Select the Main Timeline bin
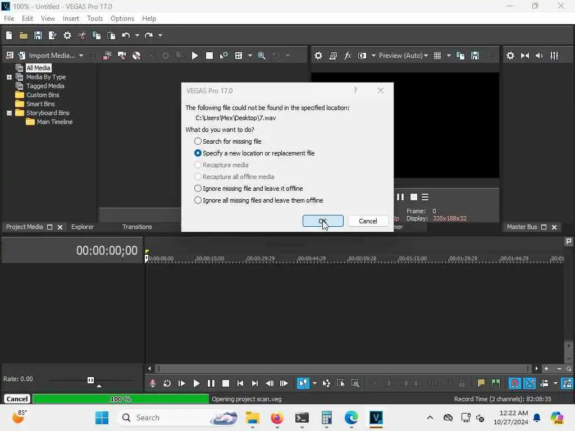Viewport: 575px width, 431px height. 54,122
